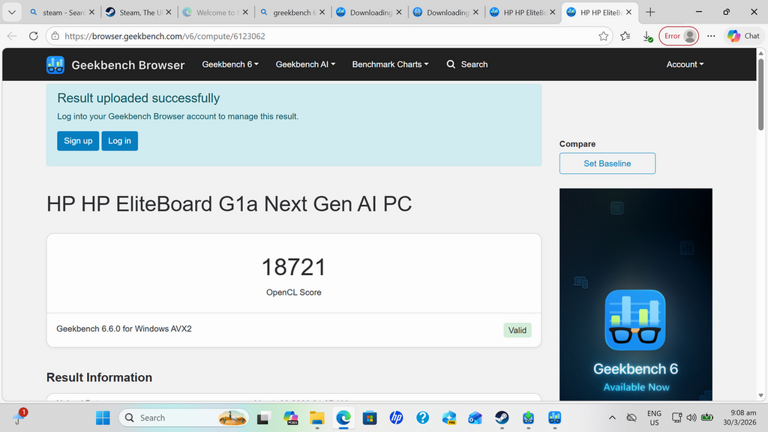Image resolution: width=768 pixels, height=432 pixels.
Task: Open the Microsoft Store taskbar icon
Action: click(x=370, y=418)
